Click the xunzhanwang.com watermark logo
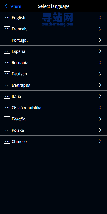Screen dimensions: 107x214 click(x=57, y=19)
